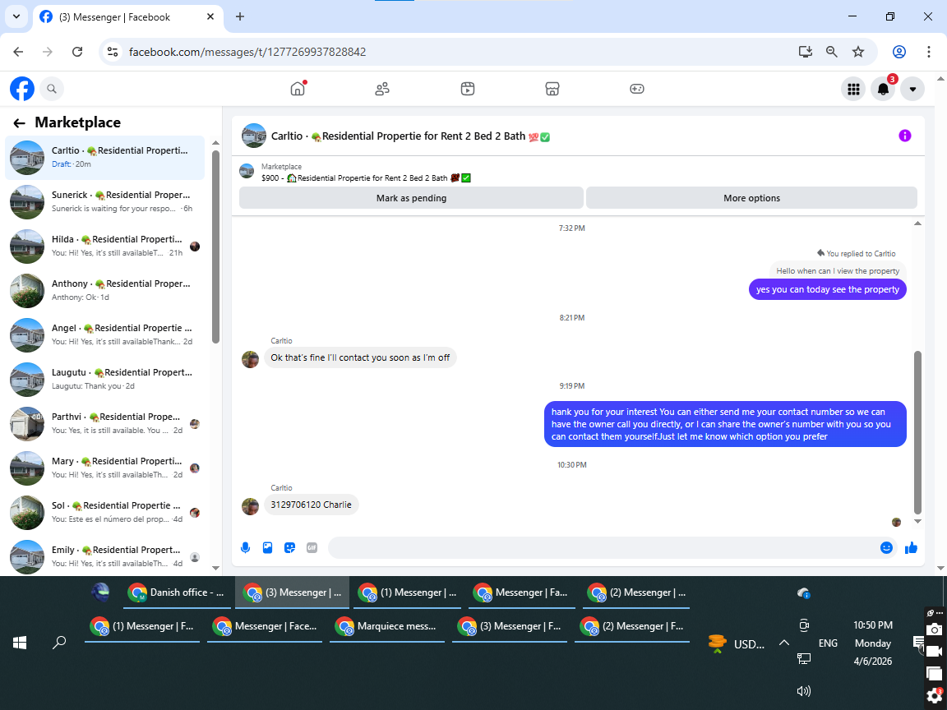Click message '3129706120 Charlie'
The image size is (947, 710).
click(x=311, y=505)
